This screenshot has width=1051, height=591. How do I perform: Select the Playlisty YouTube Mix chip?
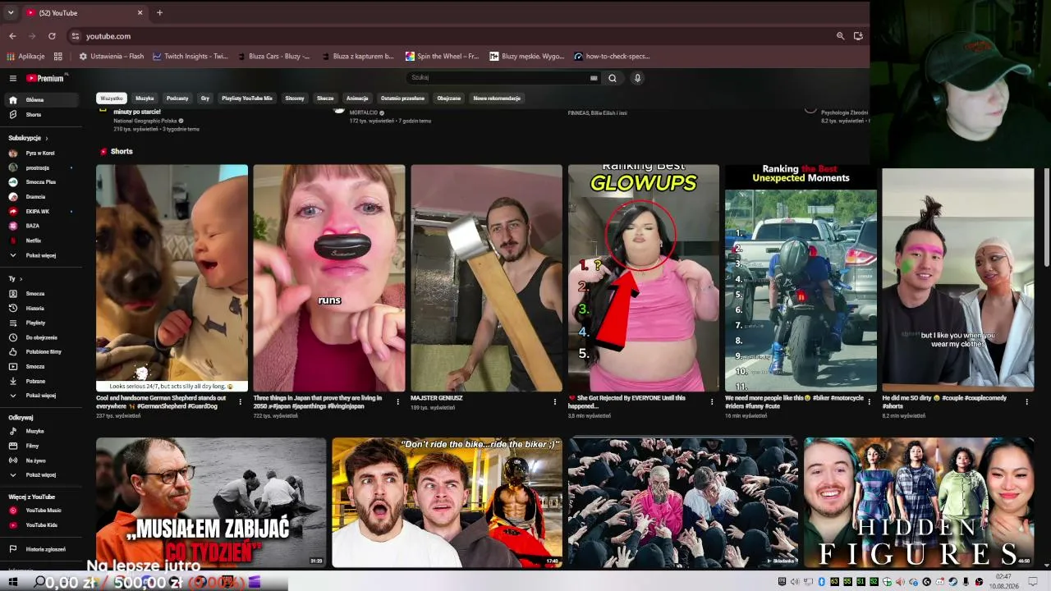pos(247,98)
